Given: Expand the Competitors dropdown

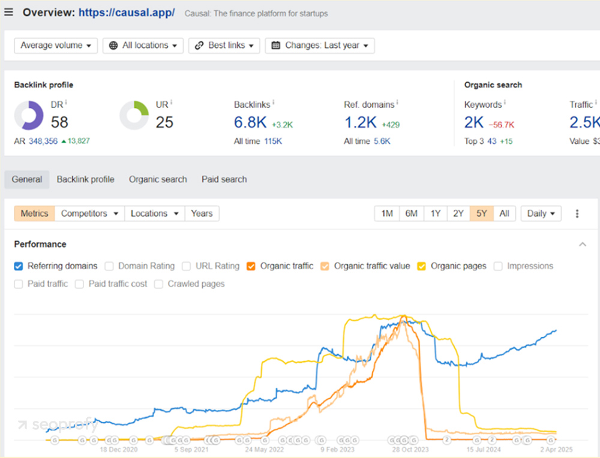Looking at the screenshot, I should 89,213.
